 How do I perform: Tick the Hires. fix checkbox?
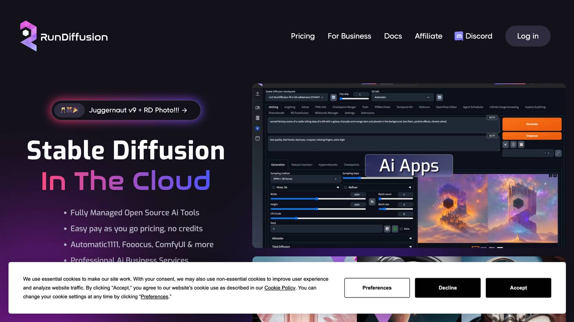pyautogui.click(x=273, y=187)
